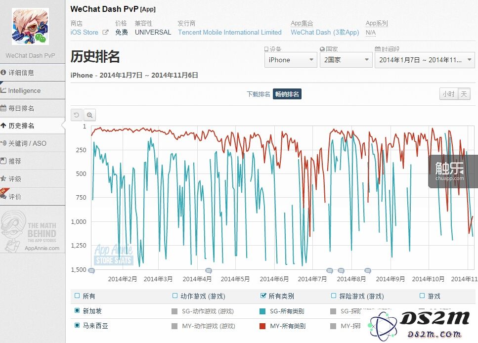Click the 2014年6月 axis label
Viewport: 478px width, 343px height.
274,279
